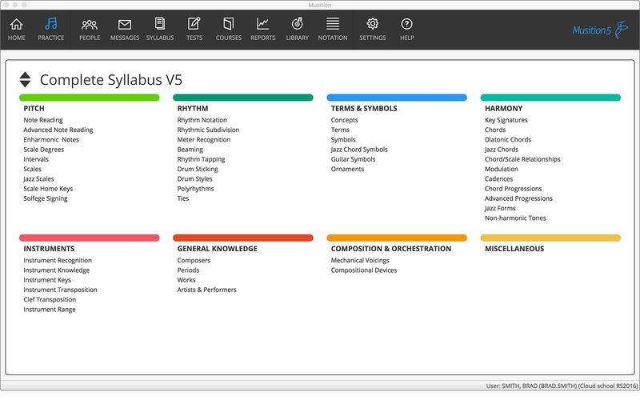The height and width of the screenshot is (400, 640).
Task: Open the Jazz Scales topic
Action: (x=38, y=178)
